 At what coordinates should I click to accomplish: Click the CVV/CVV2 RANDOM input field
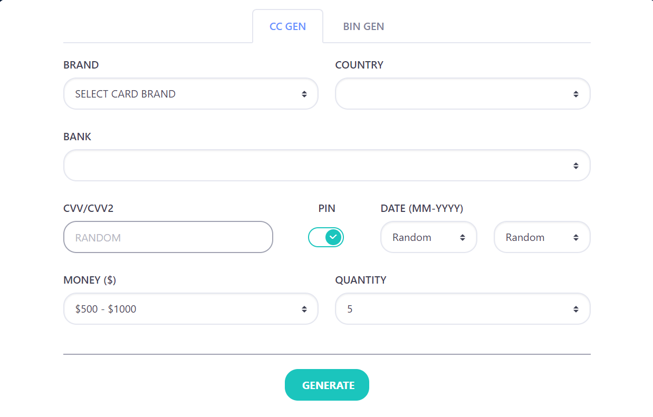(x=168, y=237)
